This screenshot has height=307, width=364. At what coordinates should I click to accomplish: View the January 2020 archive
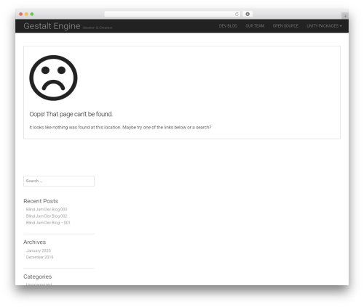click(x=39, y=250)
